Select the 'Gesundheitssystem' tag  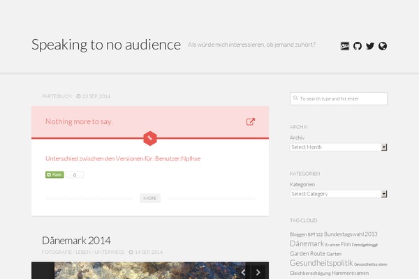pyautogui.click(x=370, y=264)
